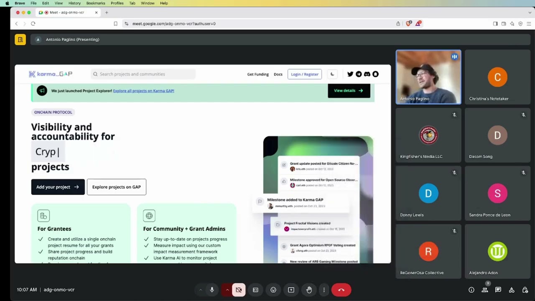Open the History menu
535x301 pixels.
click(74, 3)
